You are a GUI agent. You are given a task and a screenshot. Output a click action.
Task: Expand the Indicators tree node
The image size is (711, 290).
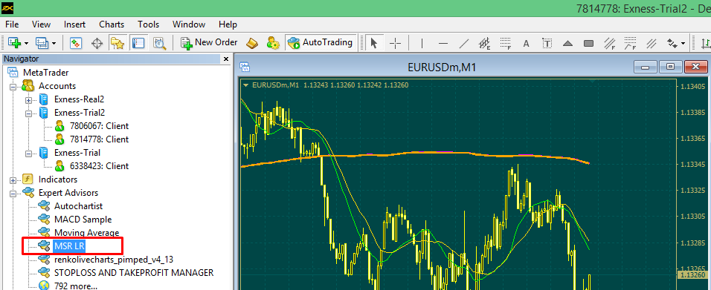[x=13, y=179]
